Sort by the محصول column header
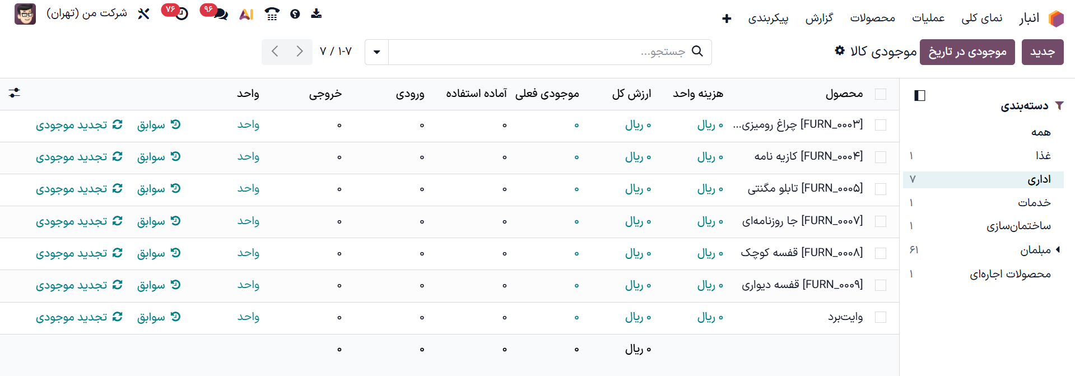 pos(844,94)
